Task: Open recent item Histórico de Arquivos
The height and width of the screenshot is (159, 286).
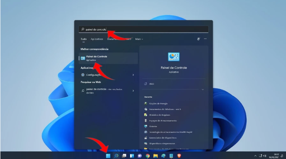Action: point(160,115)
